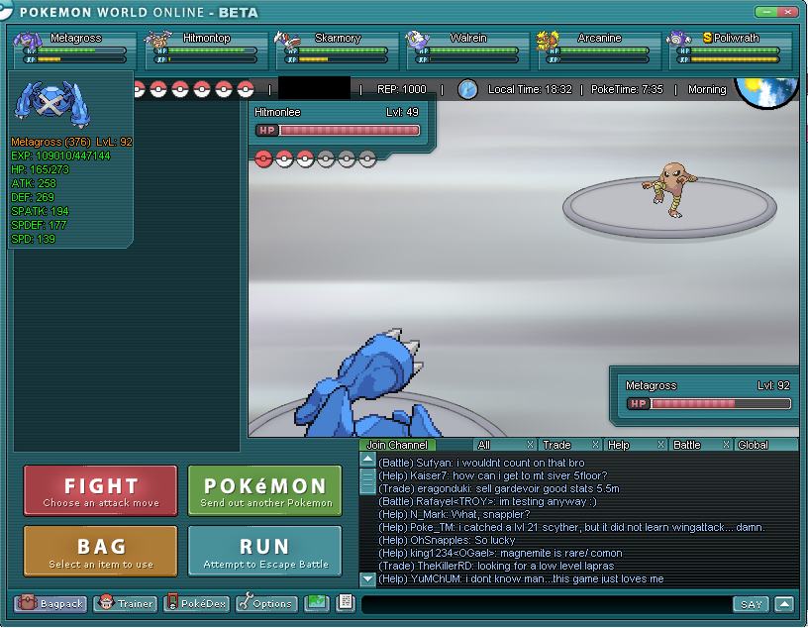Click the chat message input field
The height and width of the screenshot is (628, 808).
[x=547, y=604]
